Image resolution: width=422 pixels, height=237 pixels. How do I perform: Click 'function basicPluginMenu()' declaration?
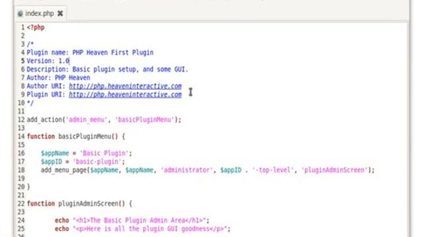click(73, 136)
